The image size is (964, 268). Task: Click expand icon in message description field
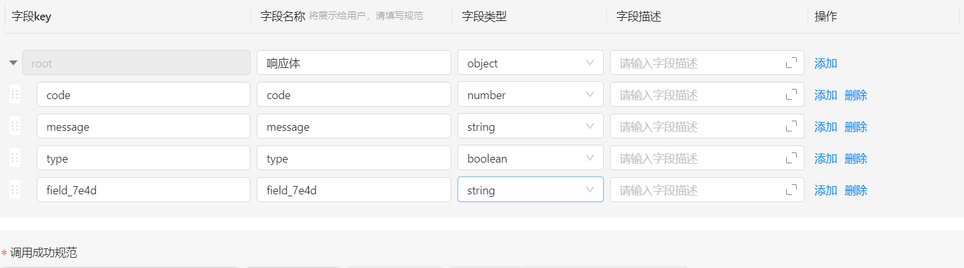point(791,126)
